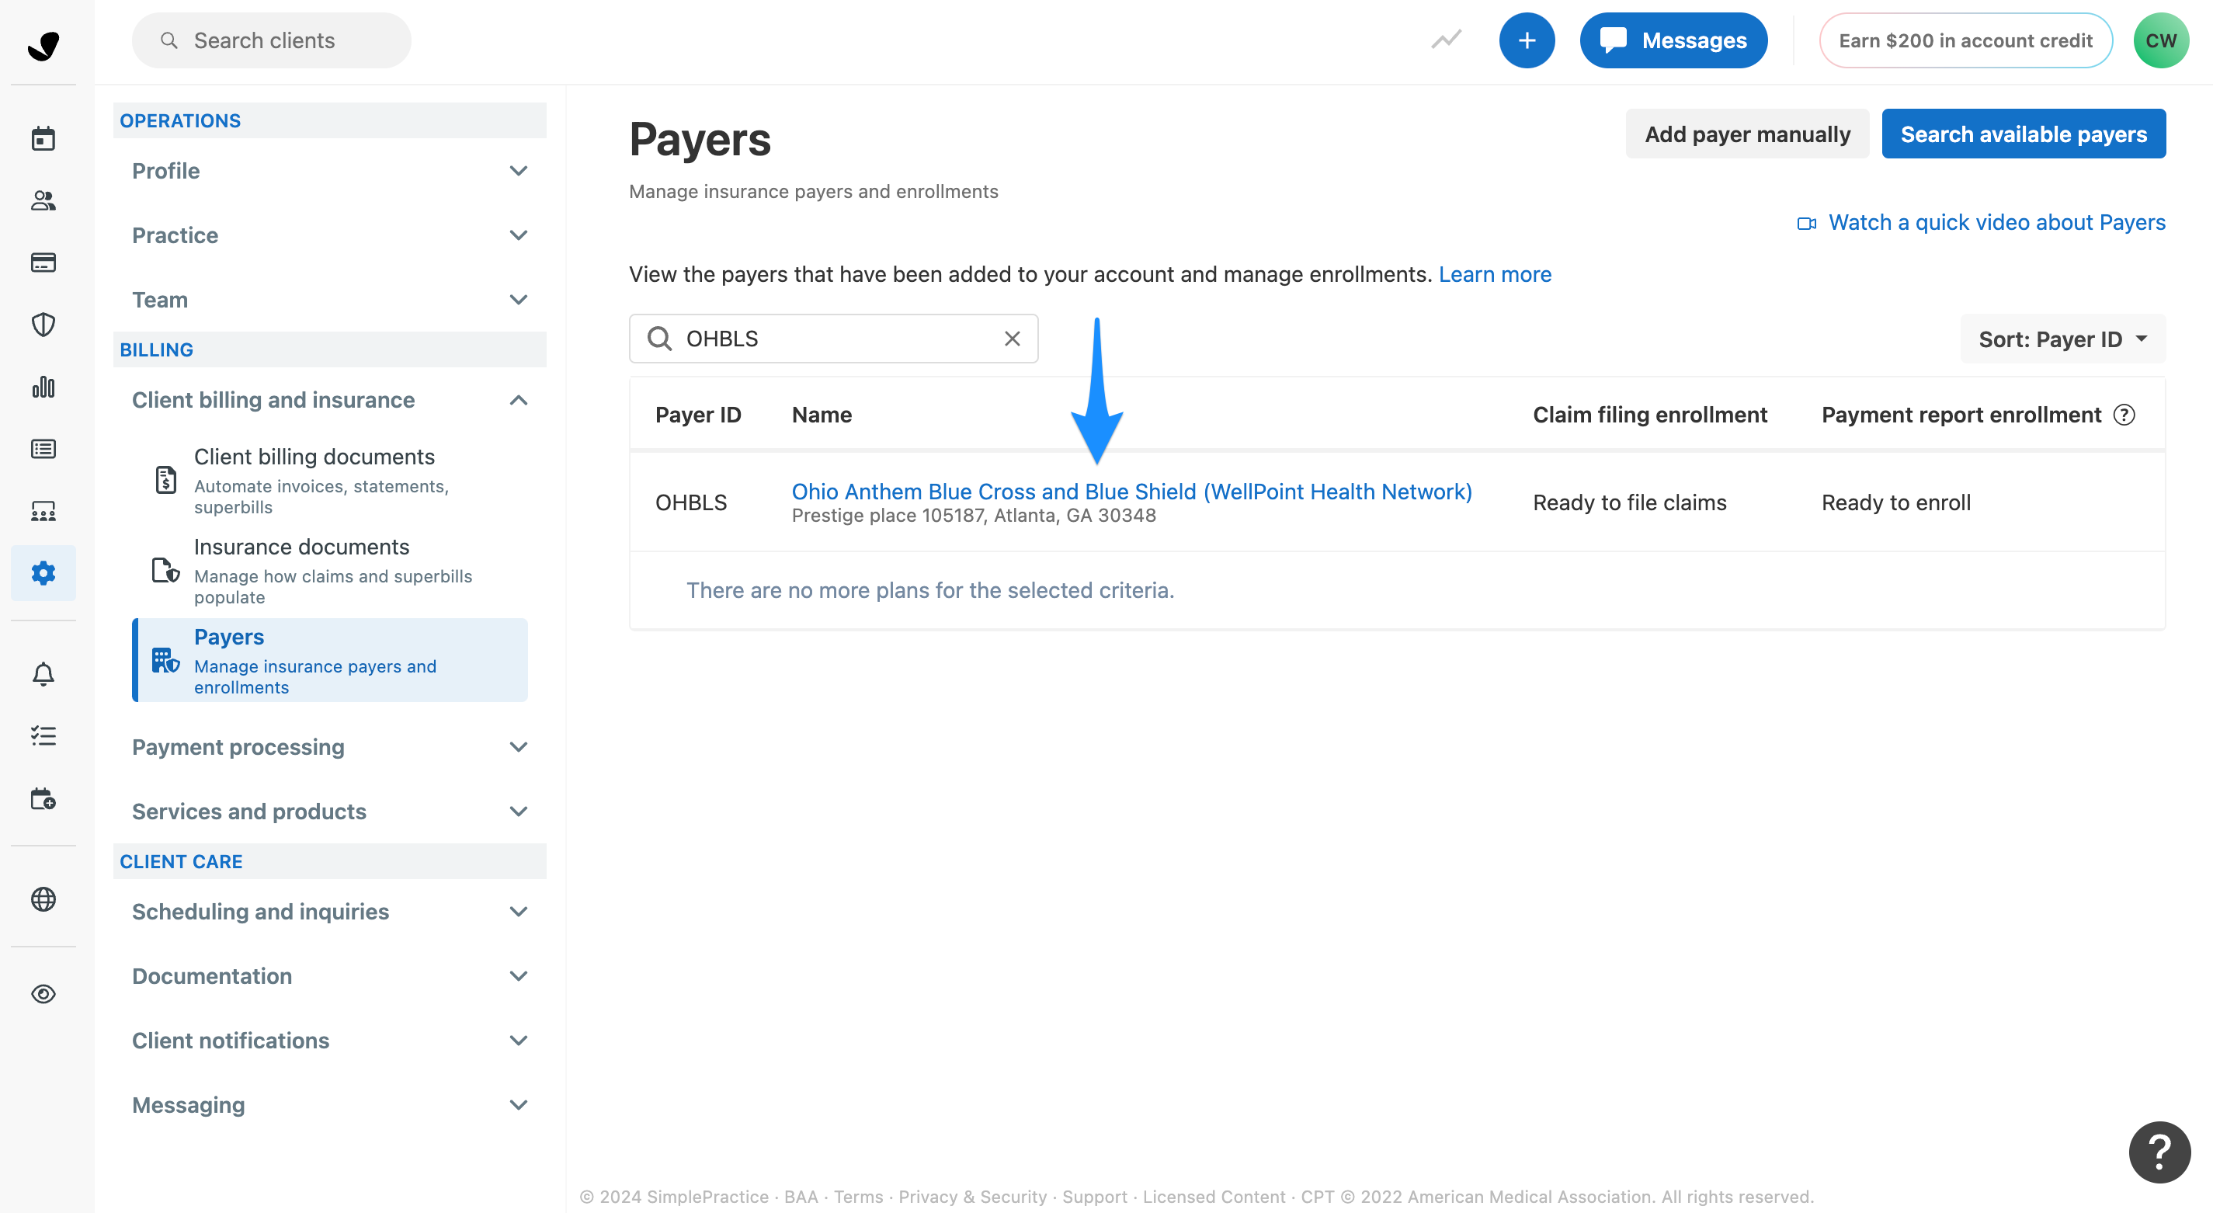The height and width of the screenshot is (1213, 2213).
Task: Expand the Client notifications section
Action: point(330,1041)
